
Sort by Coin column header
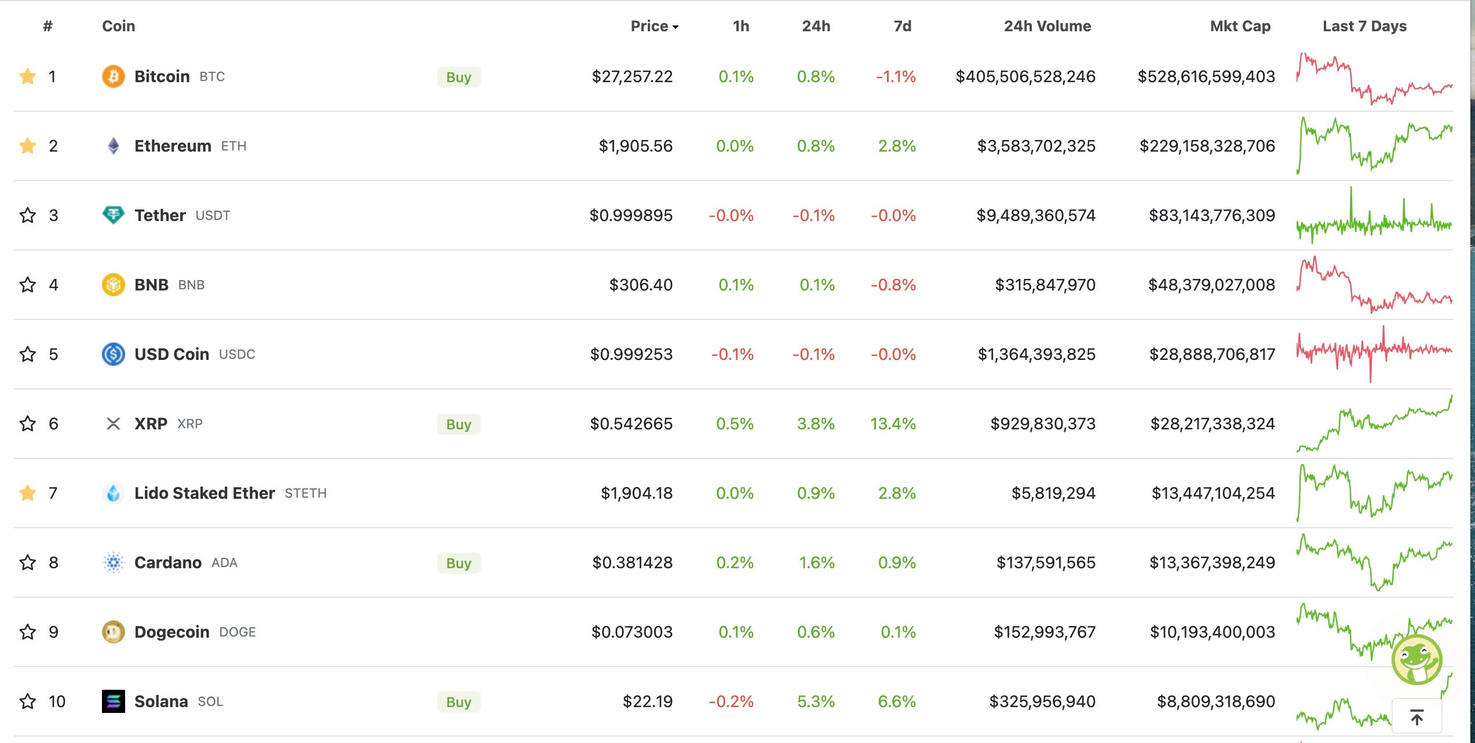coord(119,26)
